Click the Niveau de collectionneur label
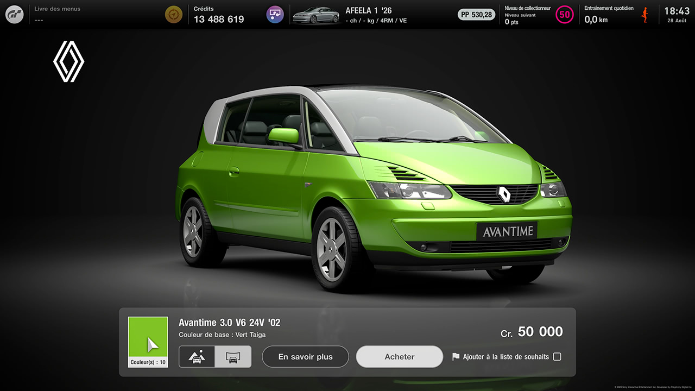695x391 pixels. (x=527, y=8)
